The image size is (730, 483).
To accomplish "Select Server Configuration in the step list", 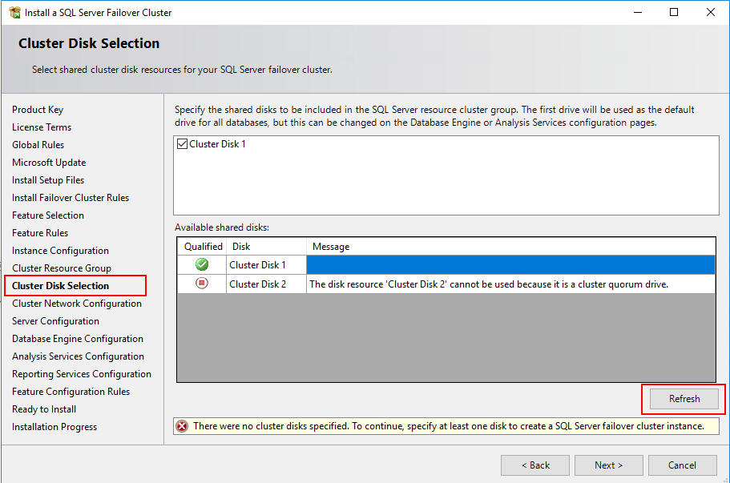I will [x=55, y=321].
